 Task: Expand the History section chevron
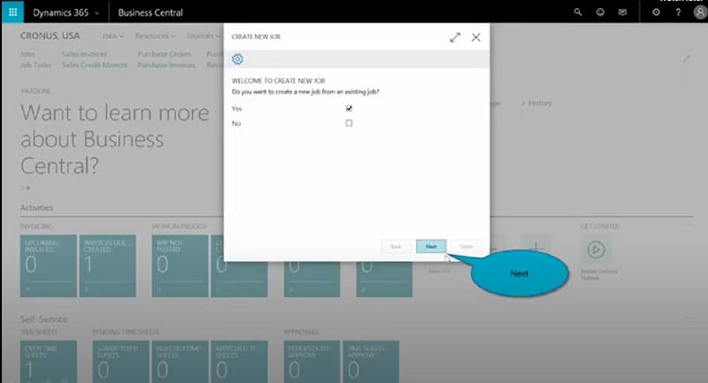[523, 103]
